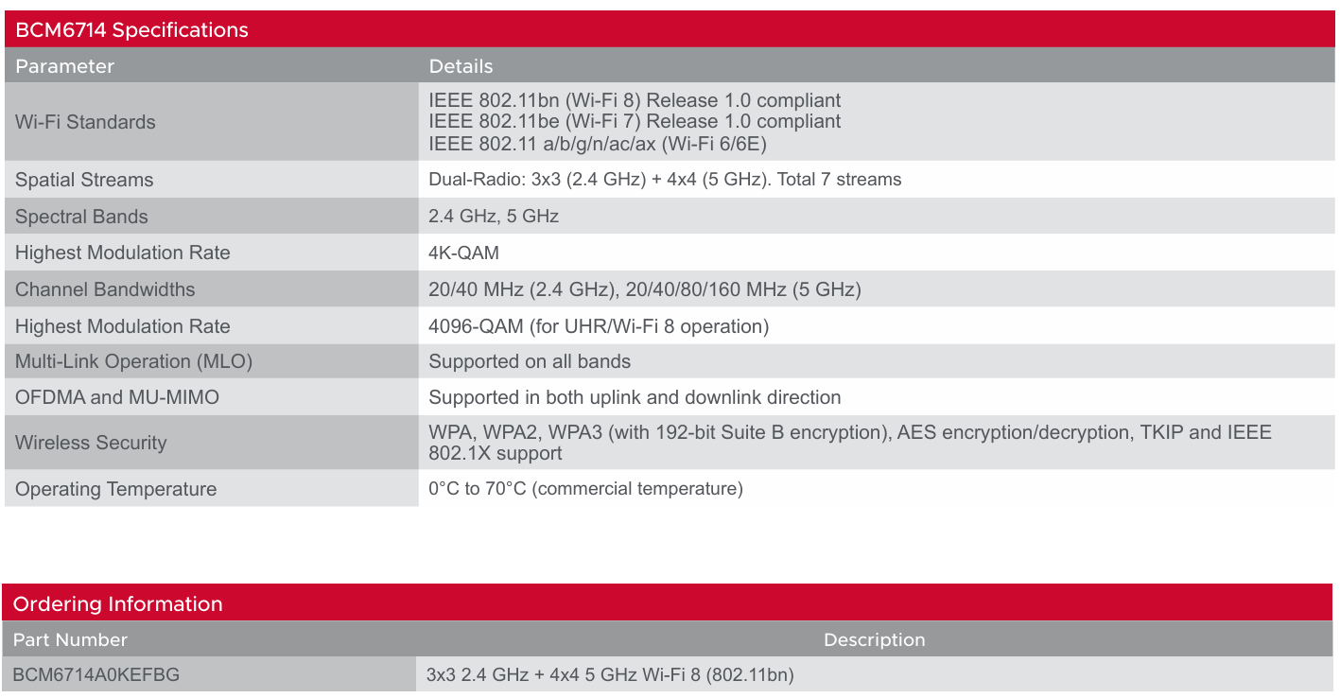Click the Wireless Security row label
Viewport: 1340px width, 698px height.
click(91, 443)
